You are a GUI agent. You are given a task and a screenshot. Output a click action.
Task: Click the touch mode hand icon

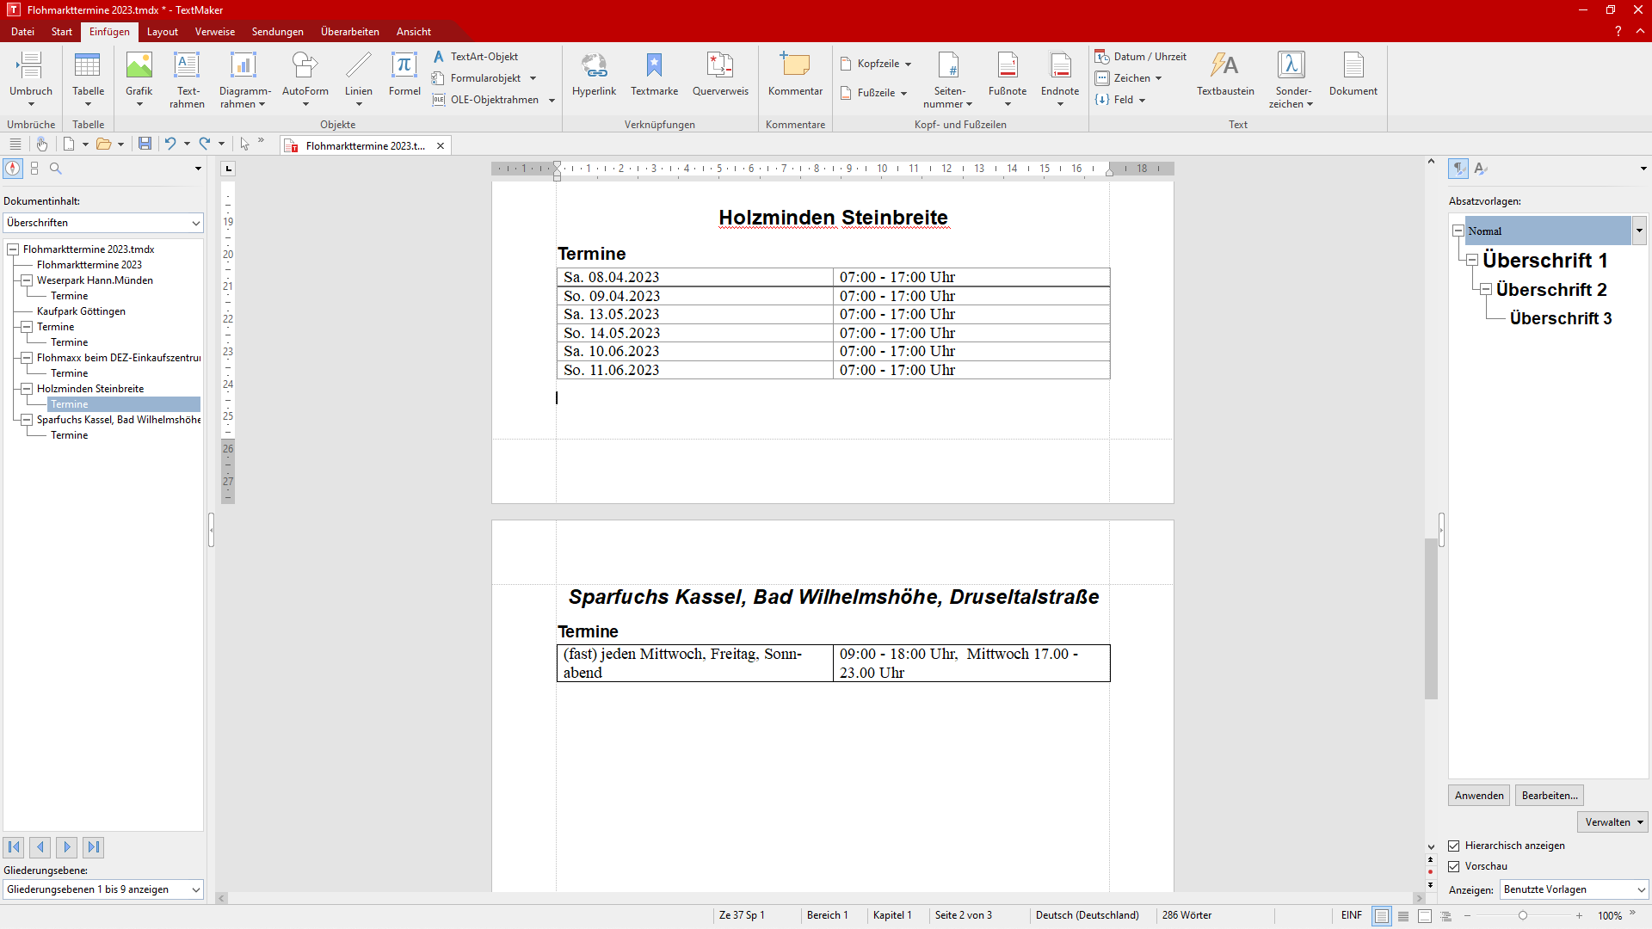pos(41,144)
